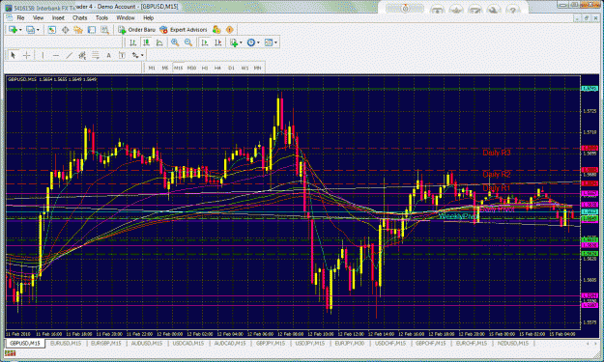This screenshot has height=362, width=604.
Task: Open the Profiles tool
Action: click(x=30, y=30)
